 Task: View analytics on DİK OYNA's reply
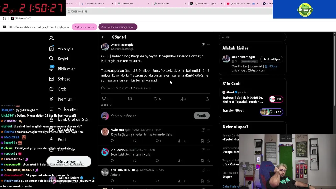[x=180, y=161]
